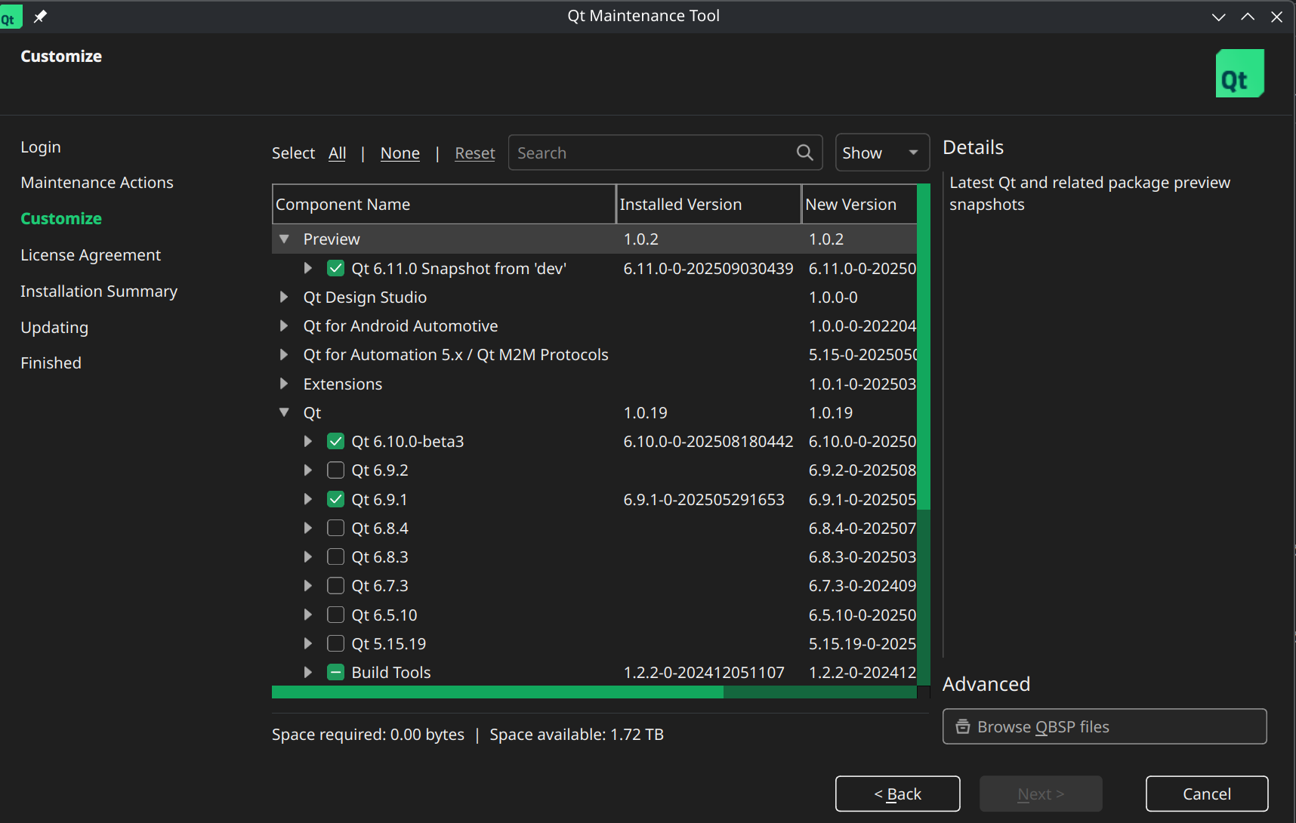This screenshot has width=1296, height=823.
Task: Select the Qt 6.5.10 row label
Action: coord(384,615)
